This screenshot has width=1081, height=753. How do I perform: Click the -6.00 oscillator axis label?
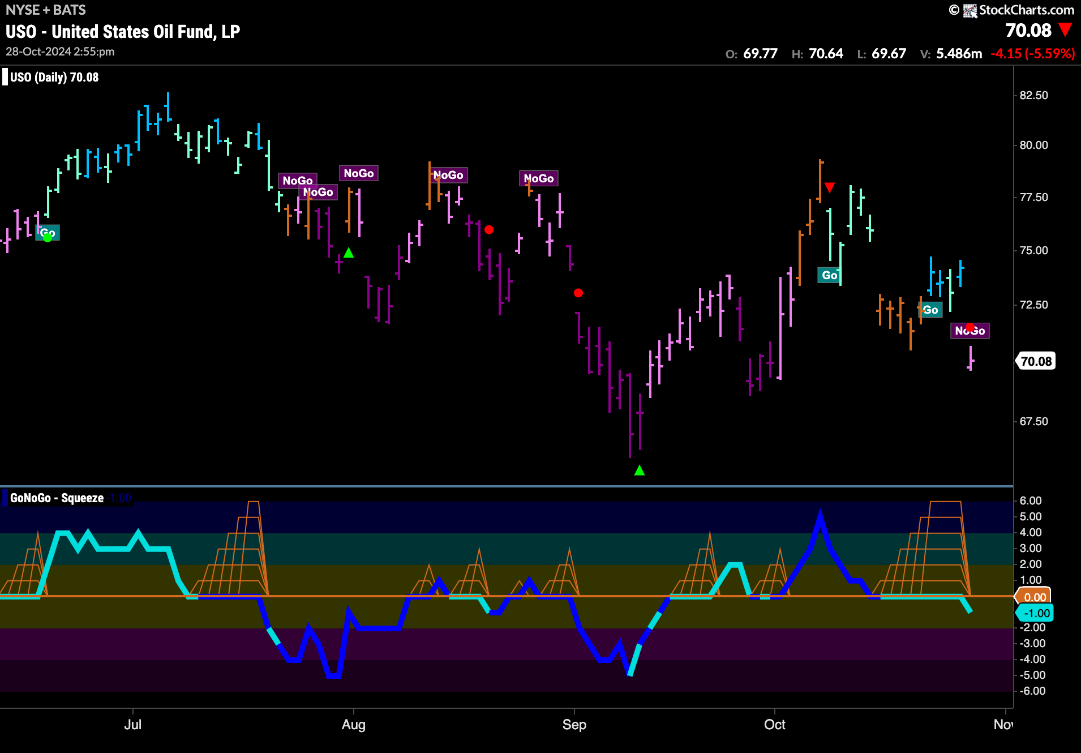[1032, 691]
